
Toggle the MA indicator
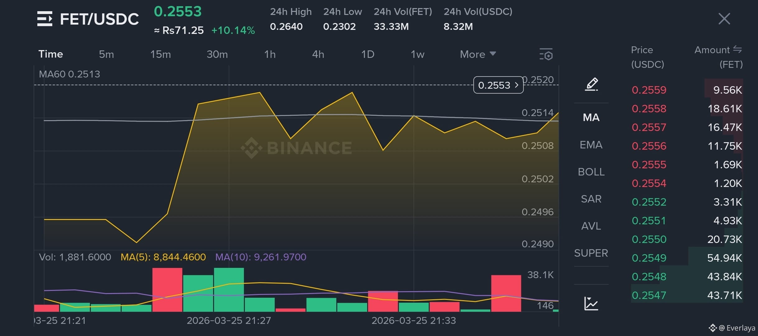point(591,117)
